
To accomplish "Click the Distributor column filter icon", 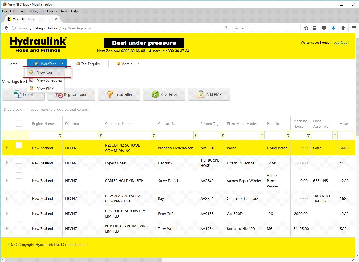I will [x=100, y=135].
